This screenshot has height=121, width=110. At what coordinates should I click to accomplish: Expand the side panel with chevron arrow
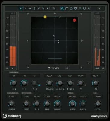[89, 63]
